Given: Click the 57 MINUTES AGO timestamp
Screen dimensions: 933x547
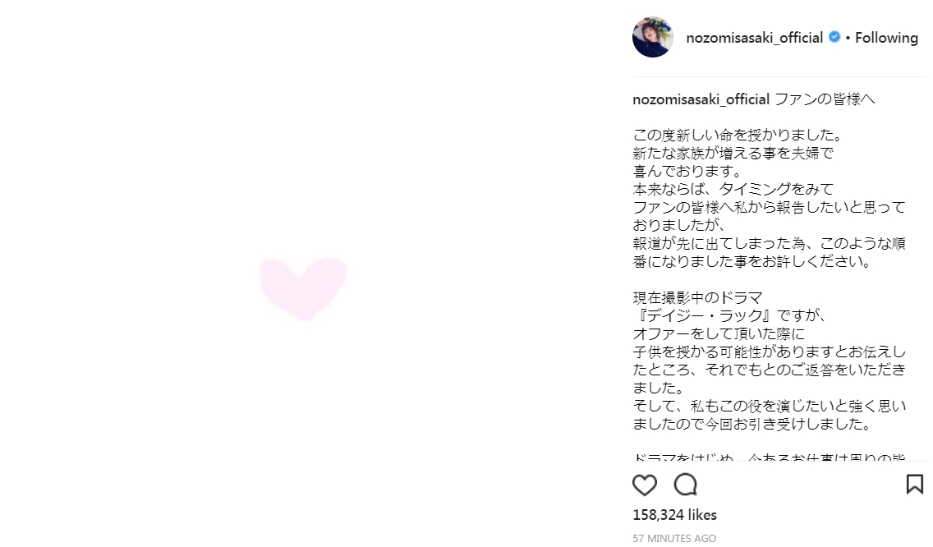Looking at the screenshot, I should click(674, 539).
